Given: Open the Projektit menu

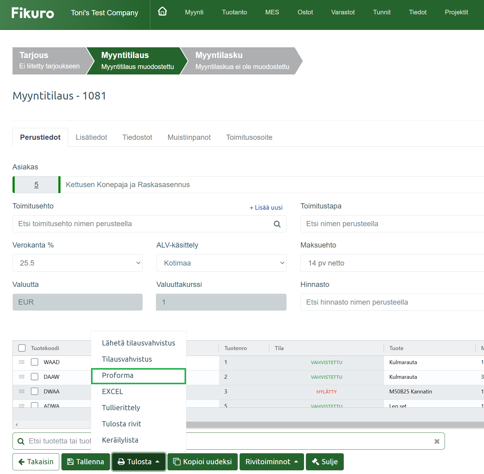Looking at the screenshot, I should [456, 12].
